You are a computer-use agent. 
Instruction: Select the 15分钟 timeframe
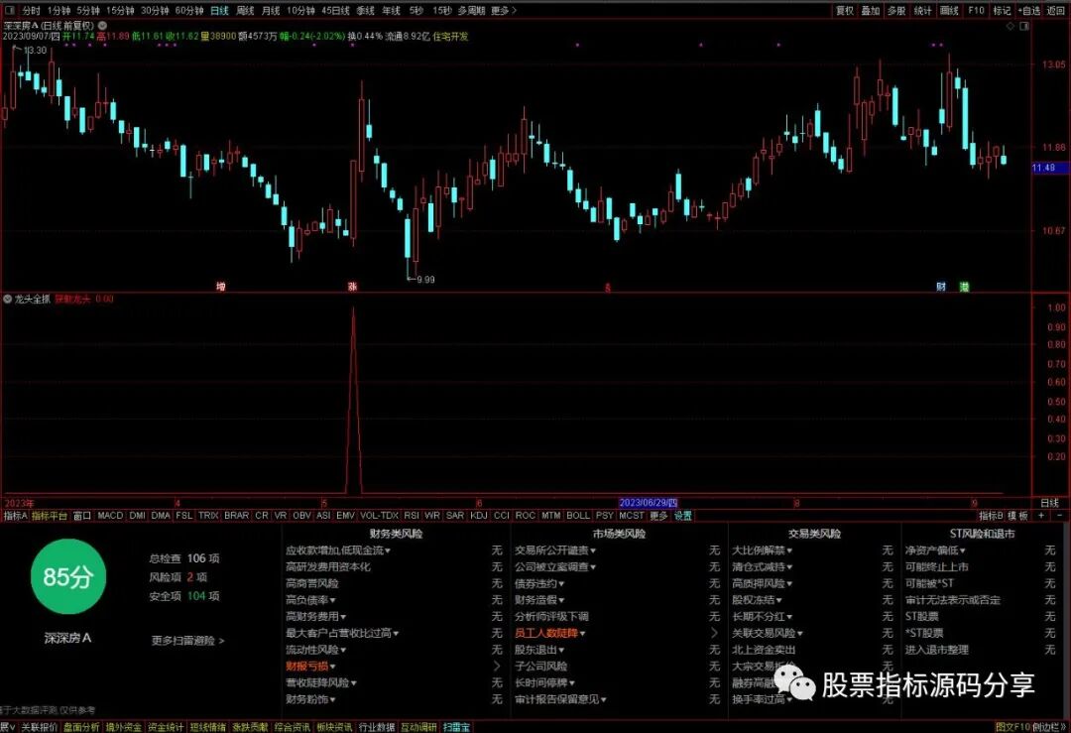[120, 10]
